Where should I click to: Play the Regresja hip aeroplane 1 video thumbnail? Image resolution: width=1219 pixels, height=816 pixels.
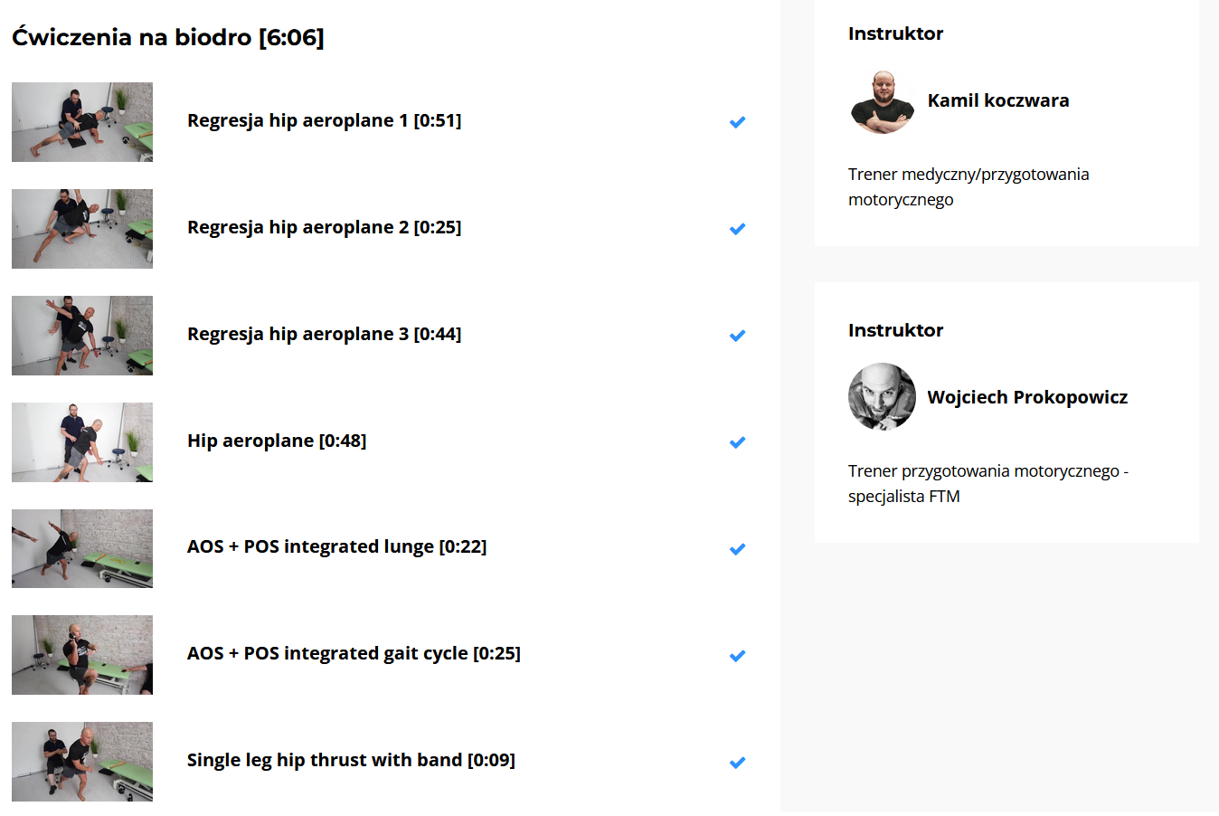(x=82, y=122)
